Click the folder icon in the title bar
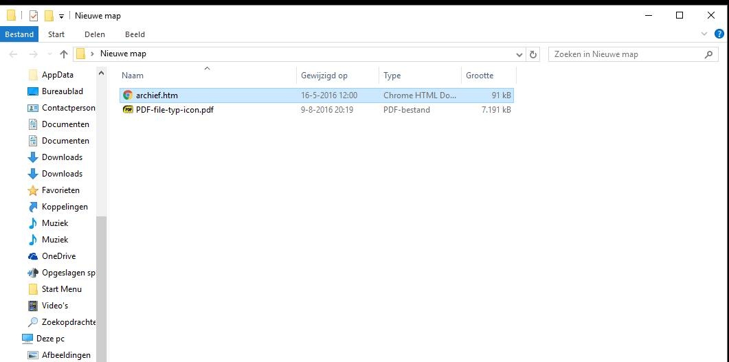The width and height of the screenshot is (729, 362). [x=11, y=16]
